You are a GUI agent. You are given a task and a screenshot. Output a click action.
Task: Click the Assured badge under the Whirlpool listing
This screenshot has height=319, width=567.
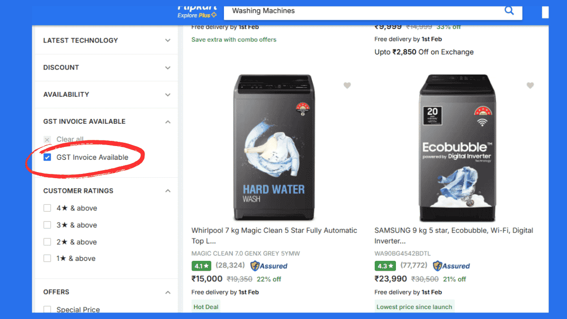click(268, 266)
